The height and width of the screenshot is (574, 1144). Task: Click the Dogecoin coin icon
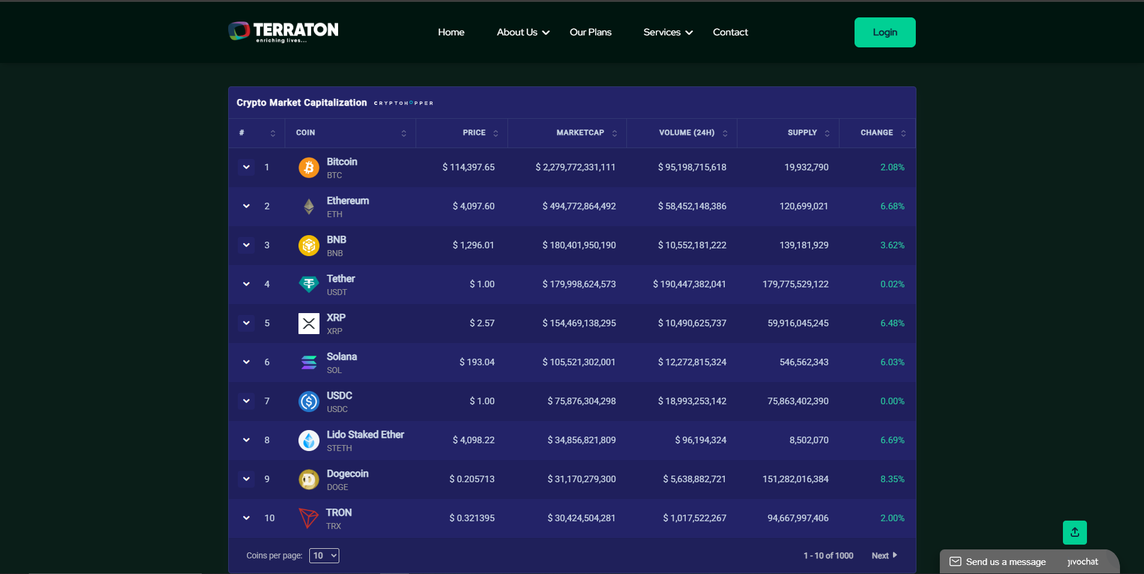point(309,479)
